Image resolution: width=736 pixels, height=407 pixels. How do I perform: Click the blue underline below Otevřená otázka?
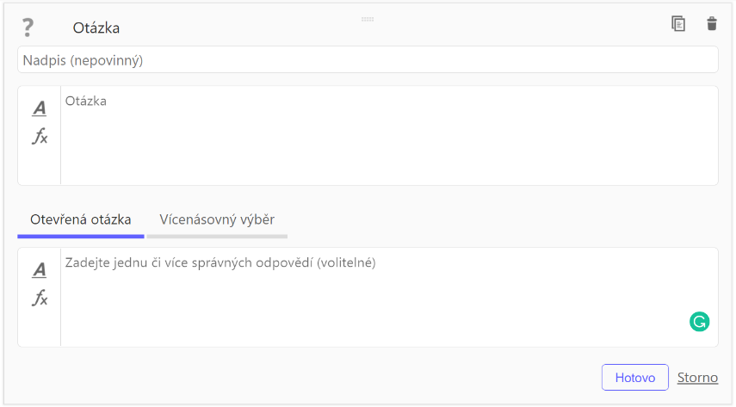point(81,237)
